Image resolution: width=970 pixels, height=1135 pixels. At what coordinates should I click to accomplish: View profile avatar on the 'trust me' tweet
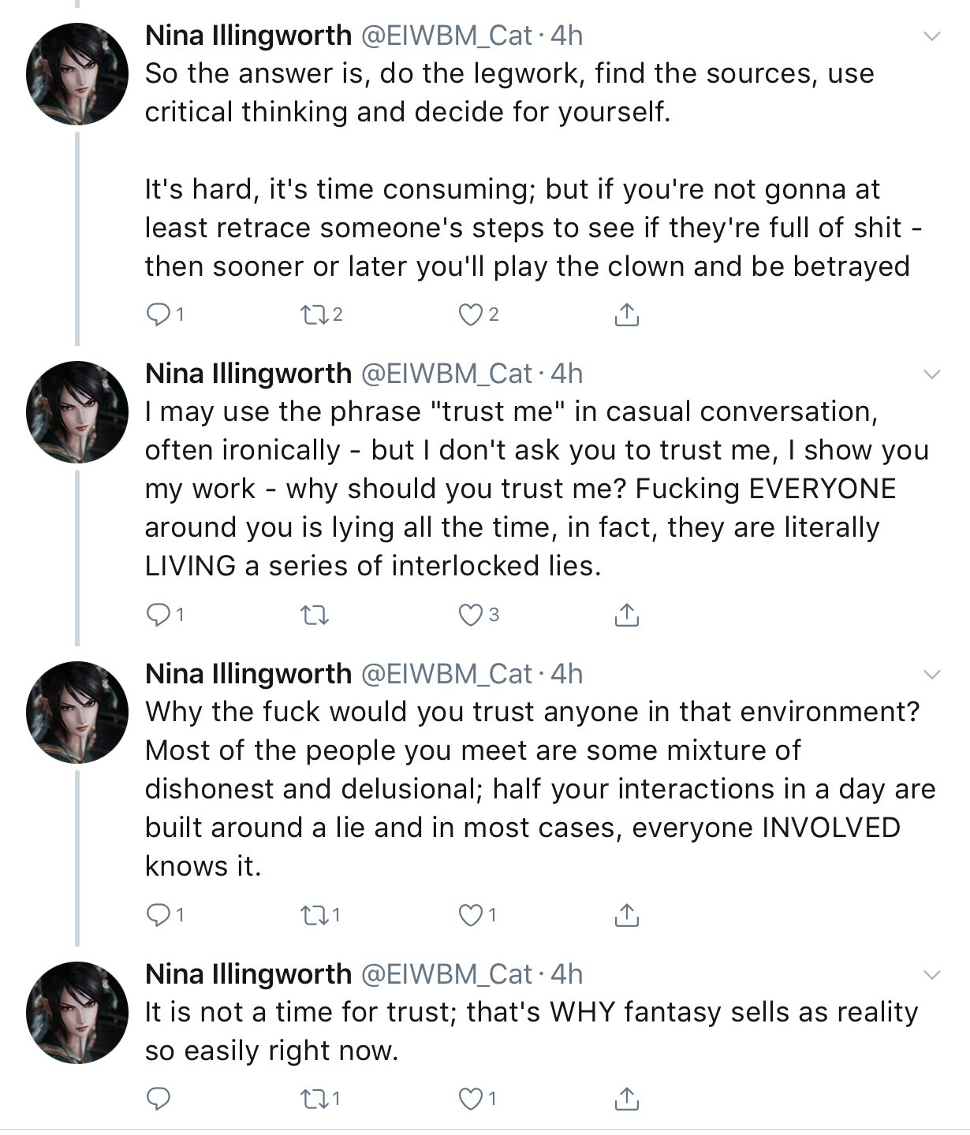click(x=77, y=412)
